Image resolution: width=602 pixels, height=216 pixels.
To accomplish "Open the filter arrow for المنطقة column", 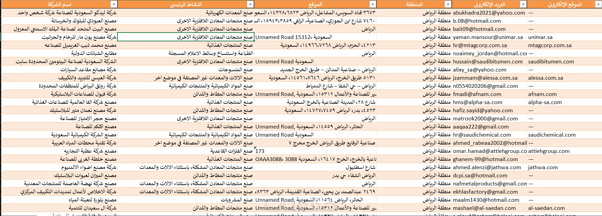I will pyautogui.click(x=448, y=4).
